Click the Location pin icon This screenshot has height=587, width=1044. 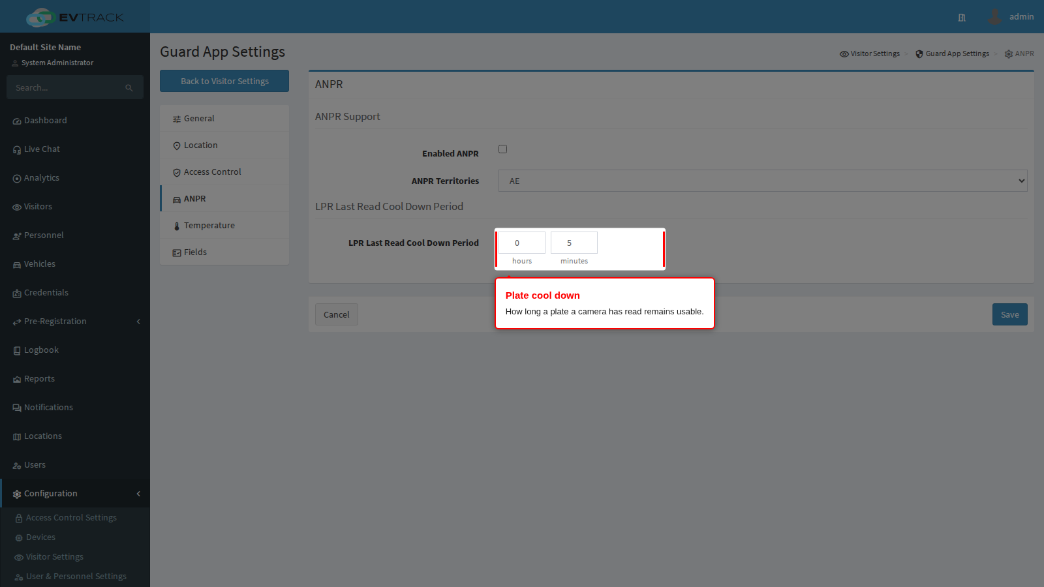coord(177,146)
